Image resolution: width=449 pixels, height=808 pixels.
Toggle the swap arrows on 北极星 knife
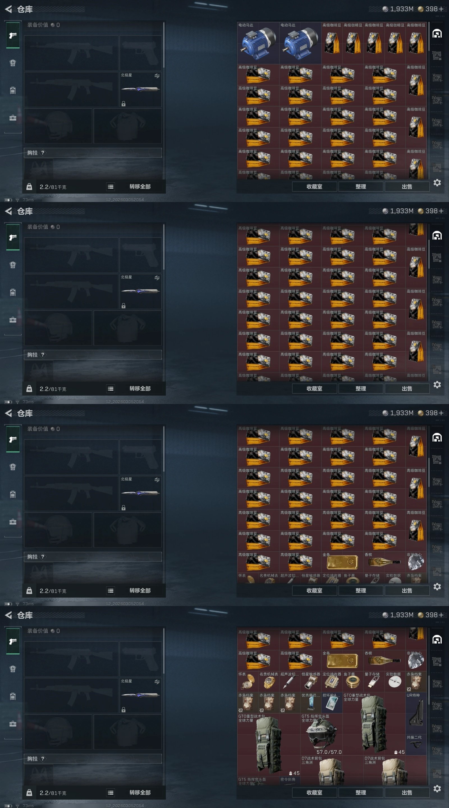point(157,681)
